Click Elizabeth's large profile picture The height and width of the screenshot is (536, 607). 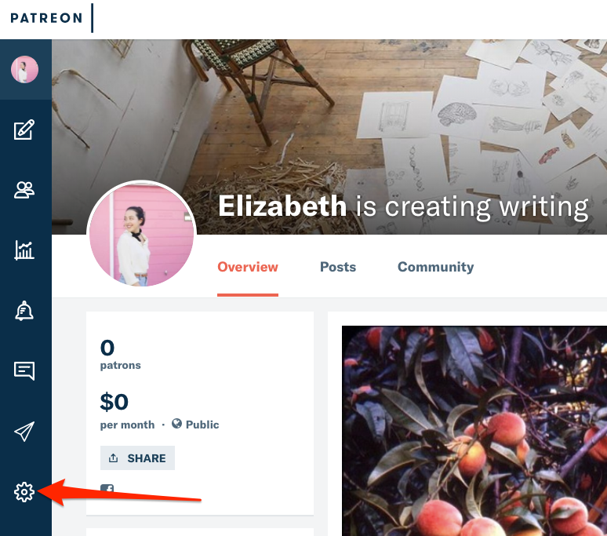(x=141, y=235)
